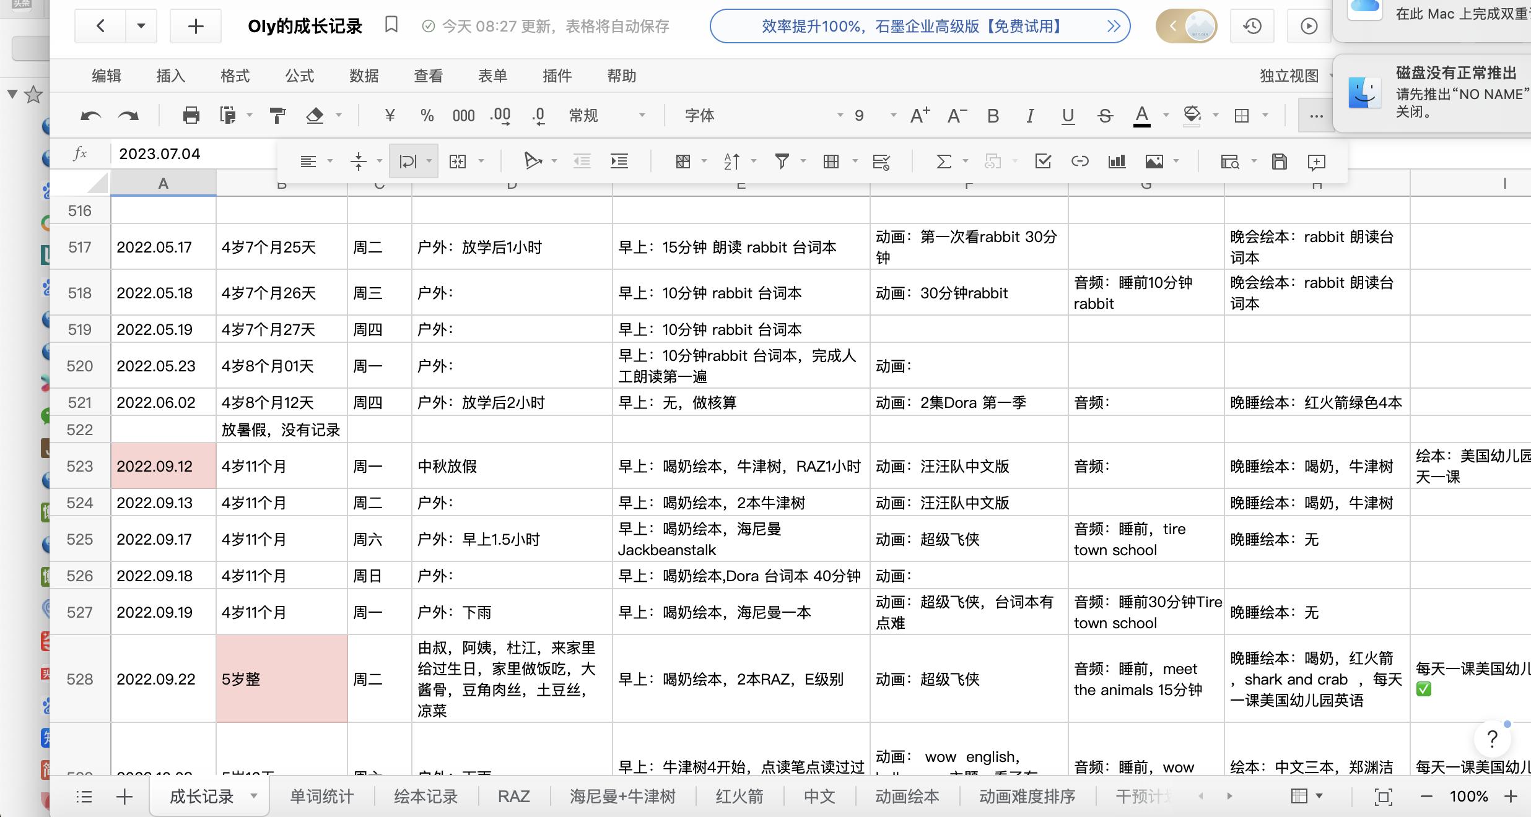The image size is (1531, 817).
Task: Toggle underline formatting
Action: pyautogui.click(x=1067, y=115)
